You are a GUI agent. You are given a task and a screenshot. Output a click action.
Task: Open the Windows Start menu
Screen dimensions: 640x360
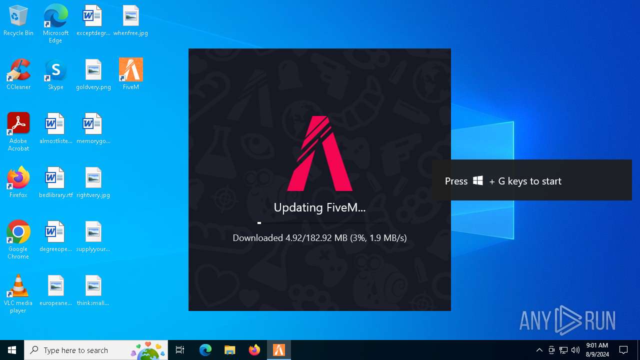tap(12, 350)
